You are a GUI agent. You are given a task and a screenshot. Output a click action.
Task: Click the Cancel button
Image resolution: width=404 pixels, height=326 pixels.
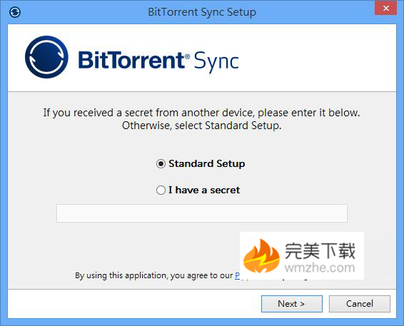[360, 304]
